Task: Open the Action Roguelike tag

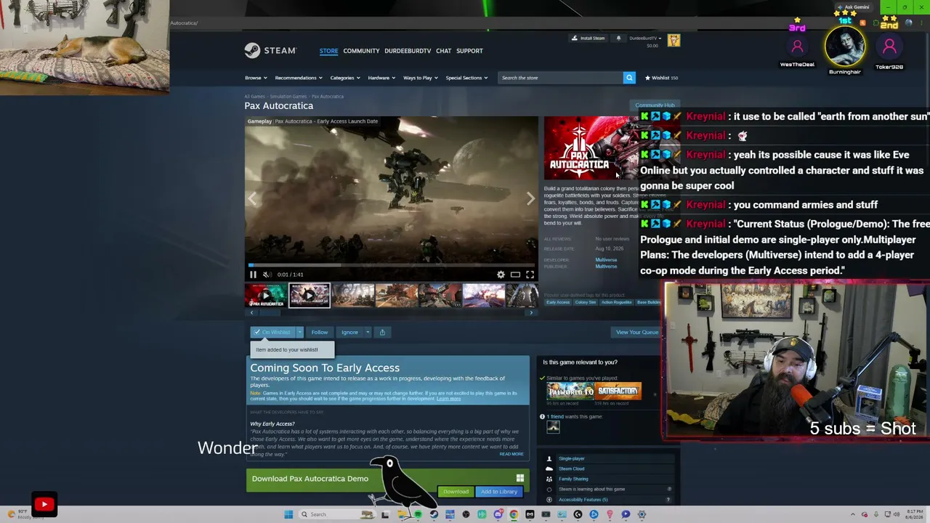Action: (x=617, y=302)
